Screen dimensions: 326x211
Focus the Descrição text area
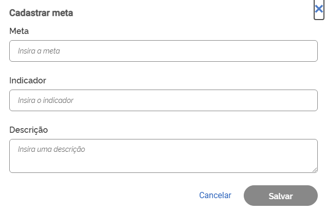[x=164, y=155]
